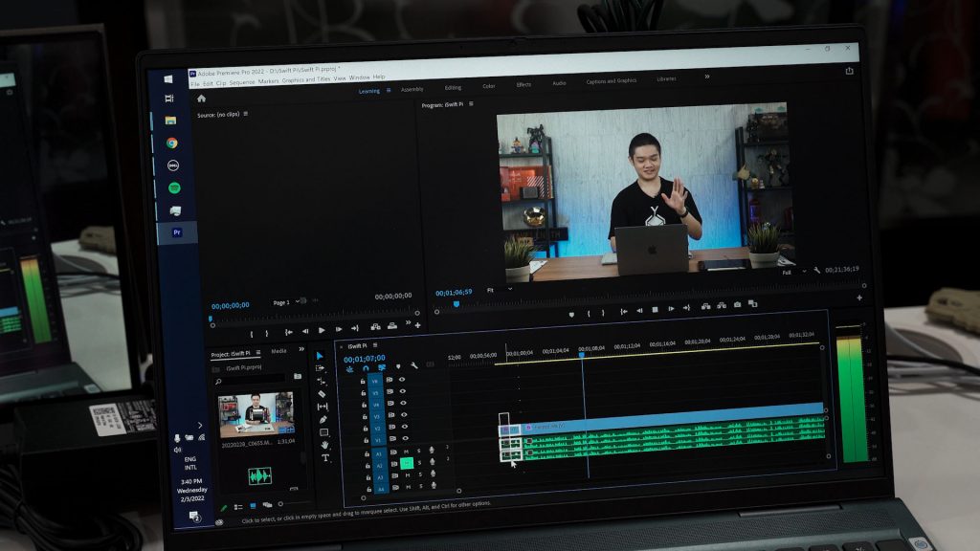Select the Type tool
This screenshot has width=980, height=551.
tap(325, 458)
